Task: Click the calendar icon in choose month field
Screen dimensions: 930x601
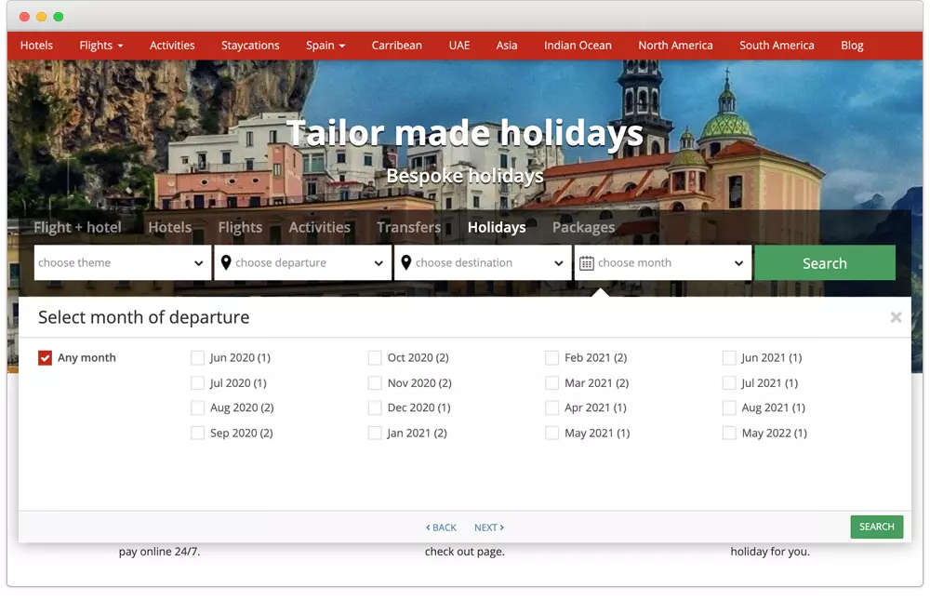Action: (587, 262)
